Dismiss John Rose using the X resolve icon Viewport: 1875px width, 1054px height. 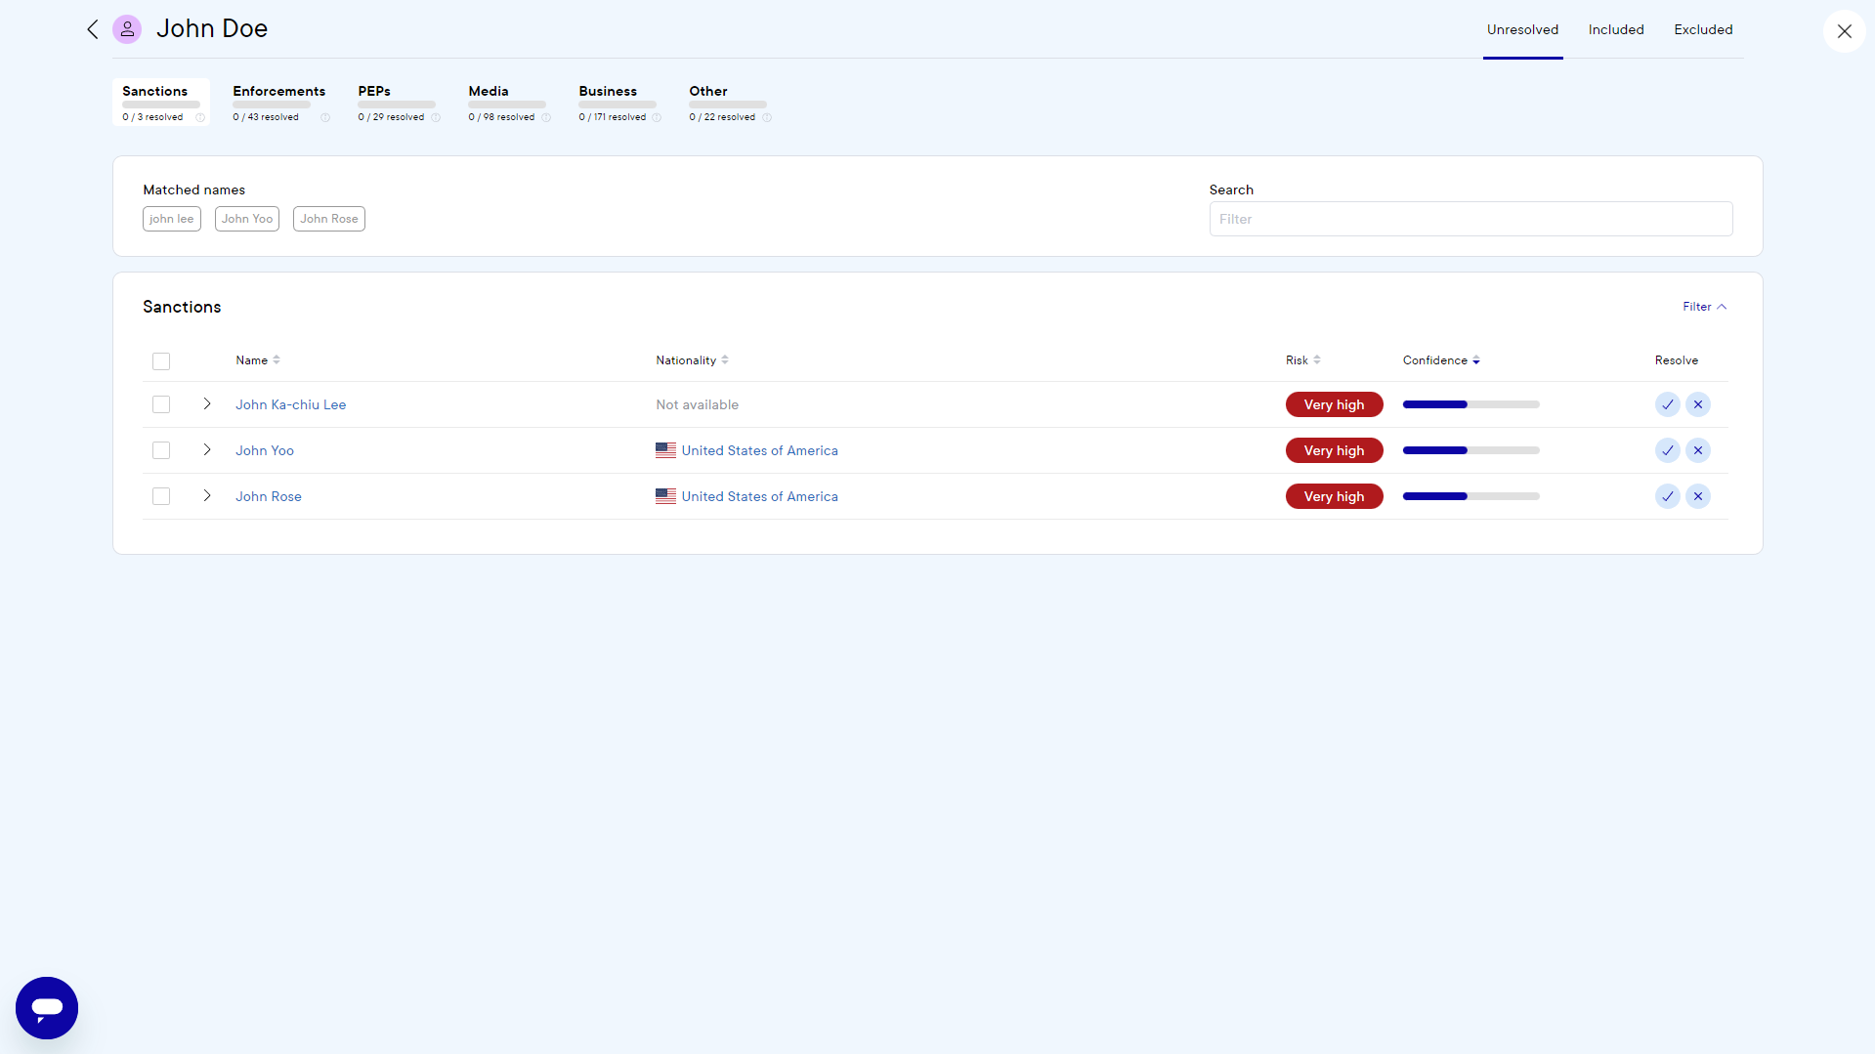[x=1698, y=496]
